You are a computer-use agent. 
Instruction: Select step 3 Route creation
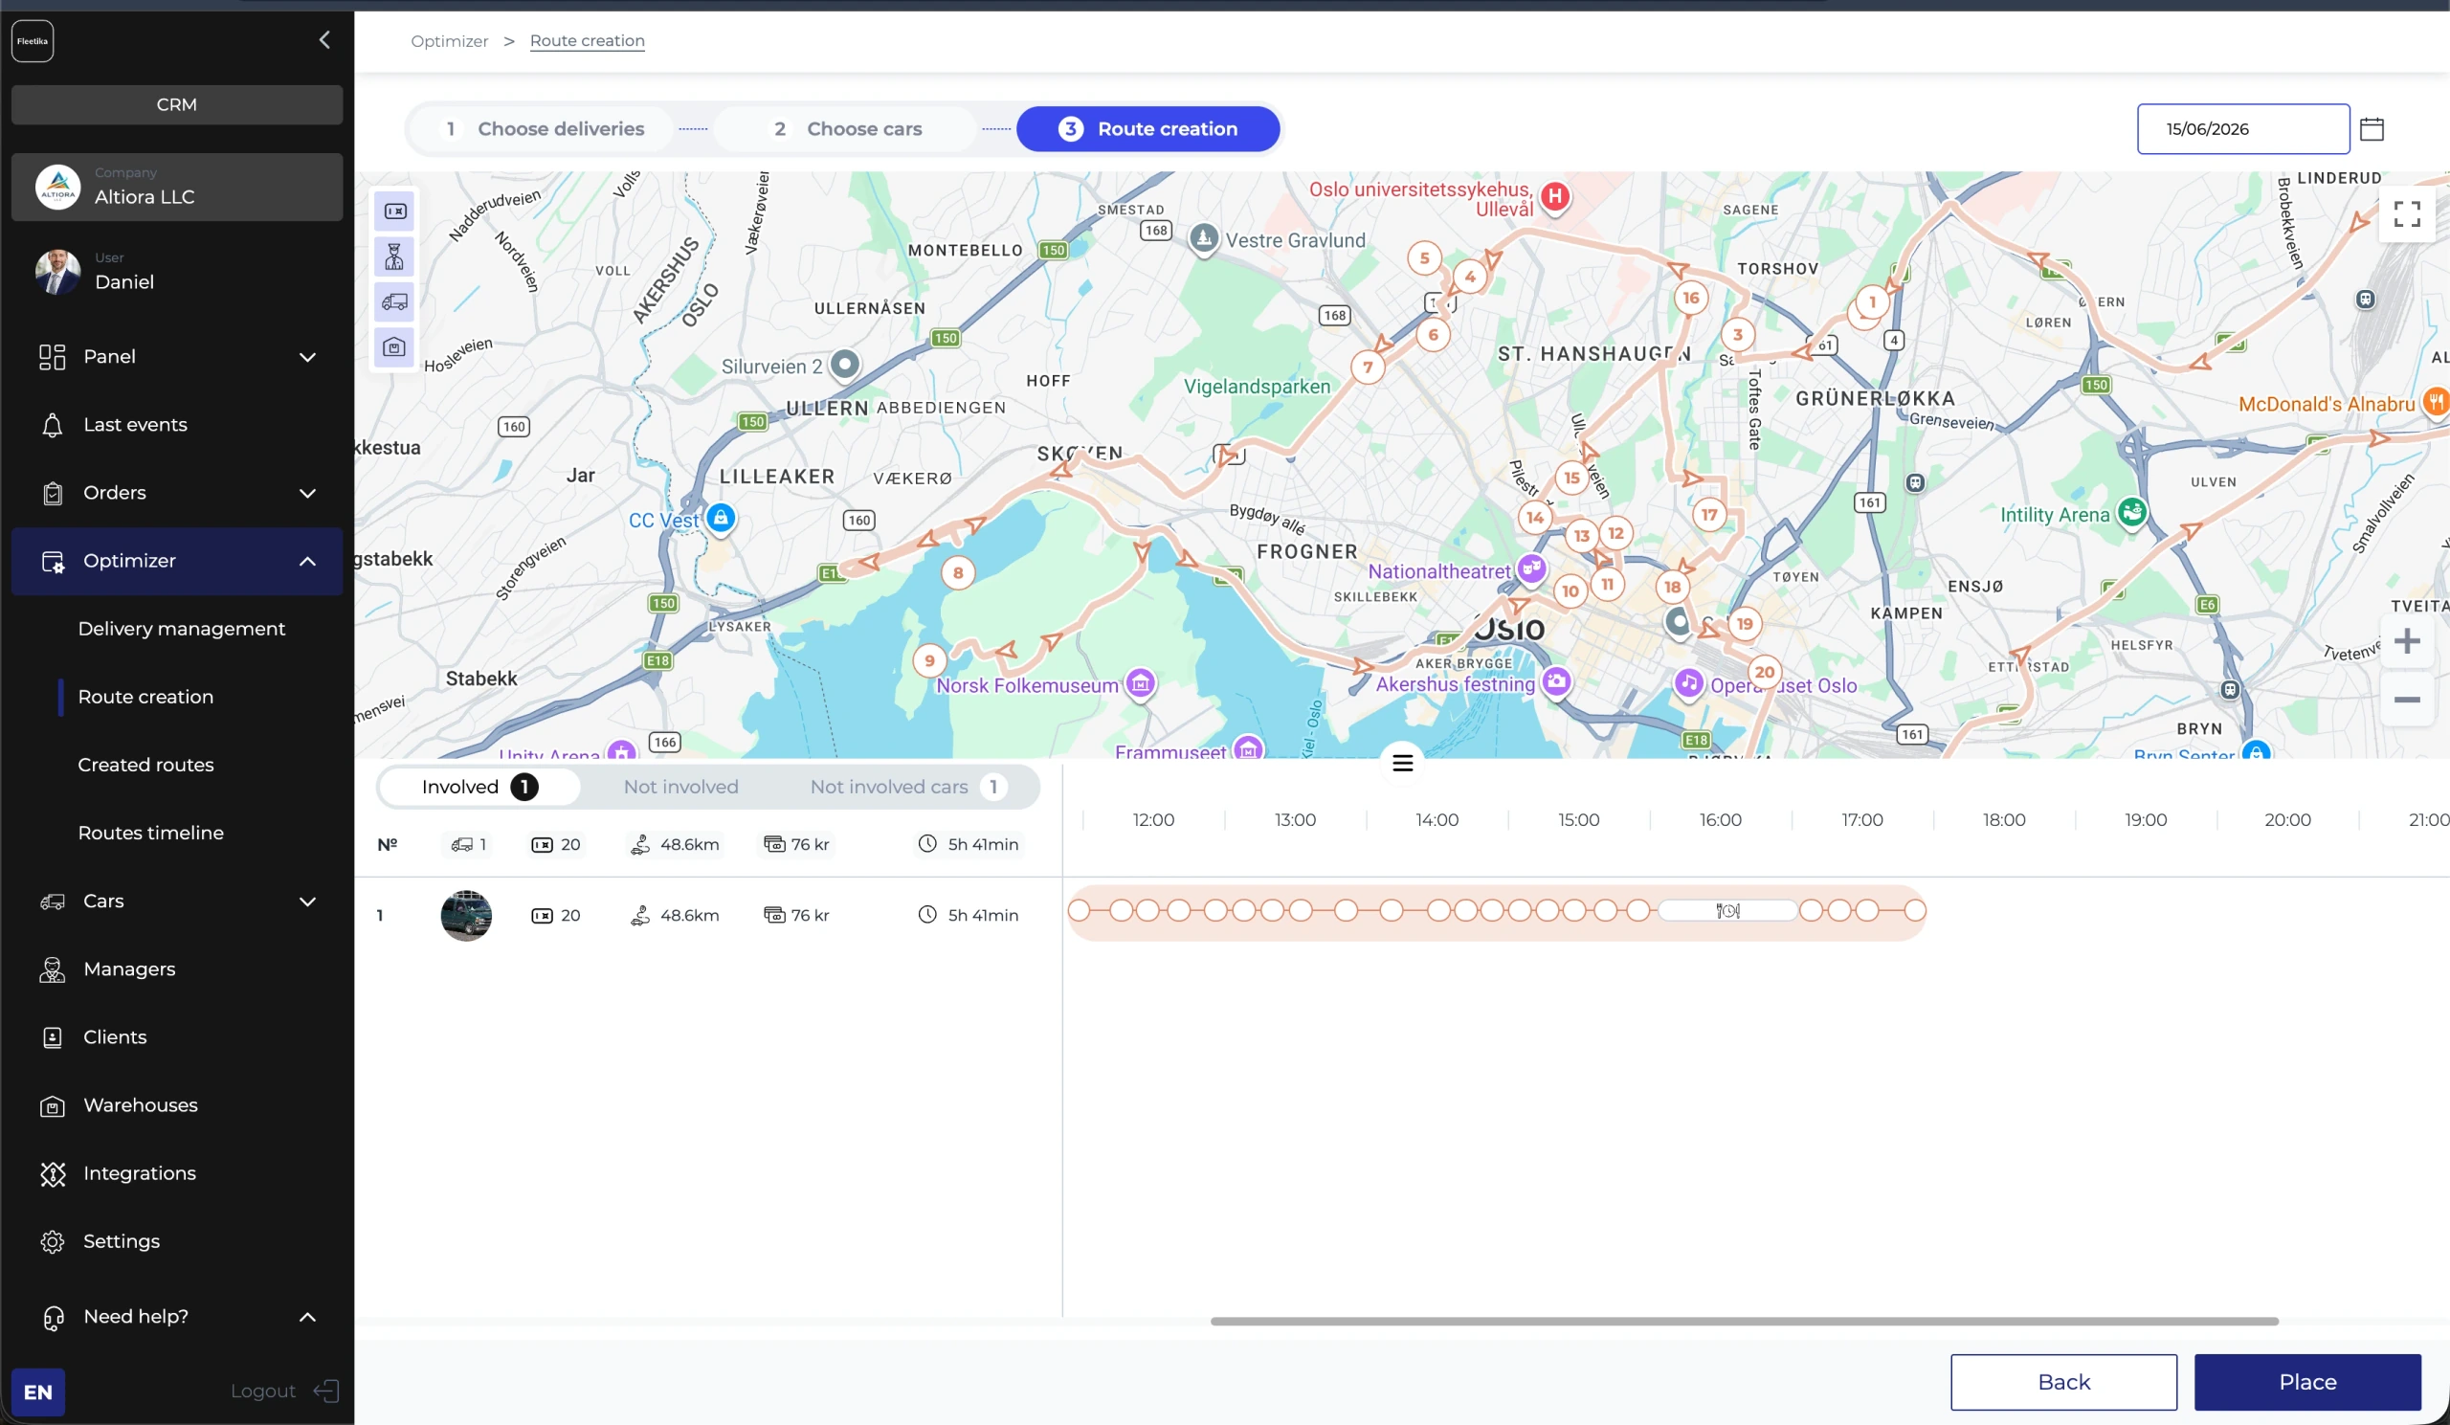[x=1148, y=129]
